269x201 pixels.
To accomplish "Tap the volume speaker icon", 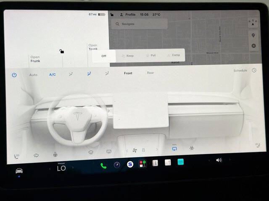I will click(x=219, y=160).
